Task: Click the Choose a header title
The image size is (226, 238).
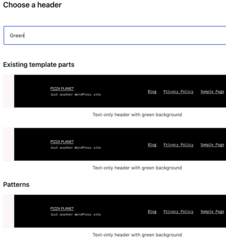Action: pos(32,5)
